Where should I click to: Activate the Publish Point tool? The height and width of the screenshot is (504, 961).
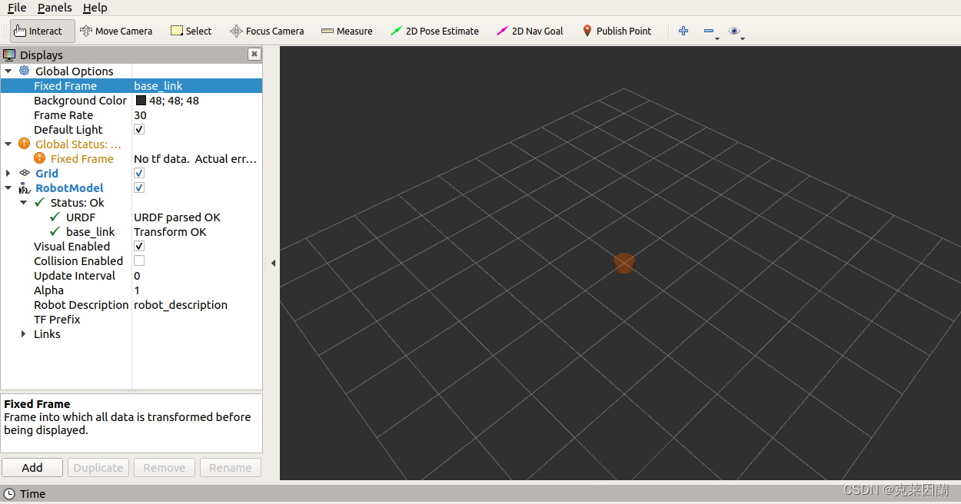click(x=617, y=31)
